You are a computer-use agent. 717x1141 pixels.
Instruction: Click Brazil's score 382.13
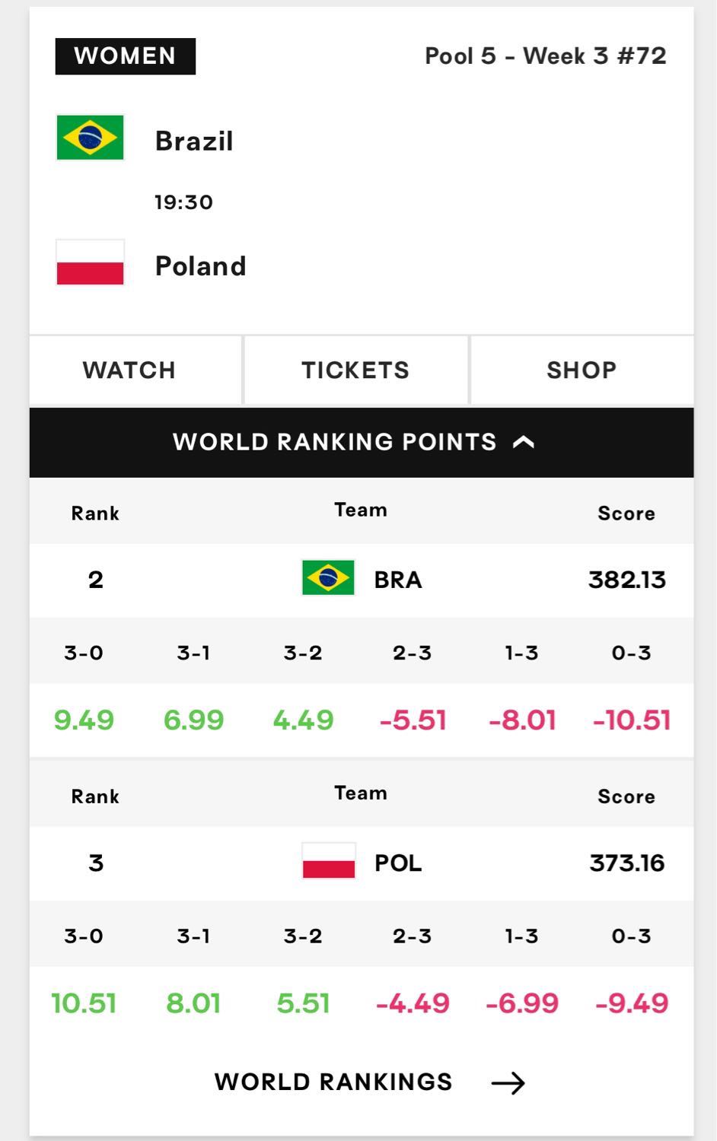pos(627,580)
